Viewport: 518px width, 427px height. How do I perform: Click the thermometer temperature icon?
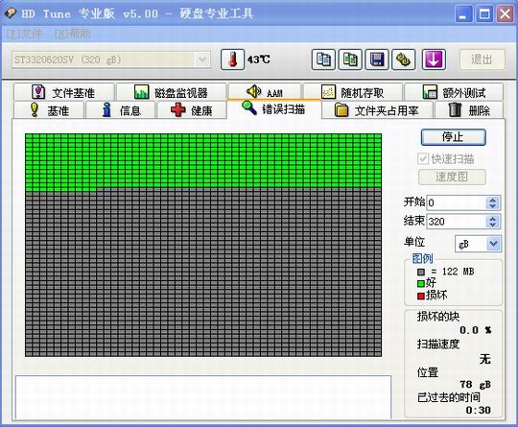(232, 59)
